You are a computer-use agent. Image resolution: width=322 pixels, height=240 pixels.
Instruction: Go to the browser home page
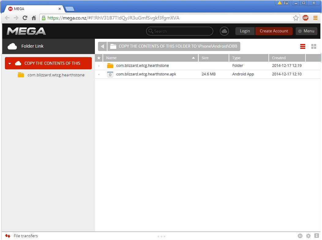pyautogui.click(x=34, y=18)
